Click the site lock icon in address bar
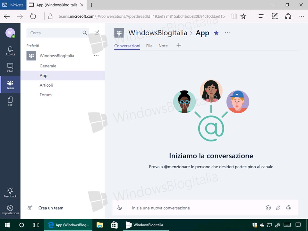Viewport: 308px width, 231px height. coord(50,16)
